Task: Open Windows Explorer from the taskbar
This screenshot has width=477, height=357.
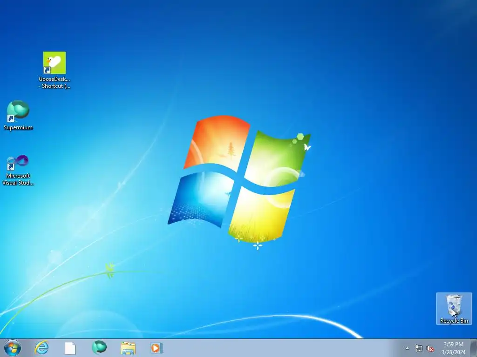Action: (x=128, y=348)
